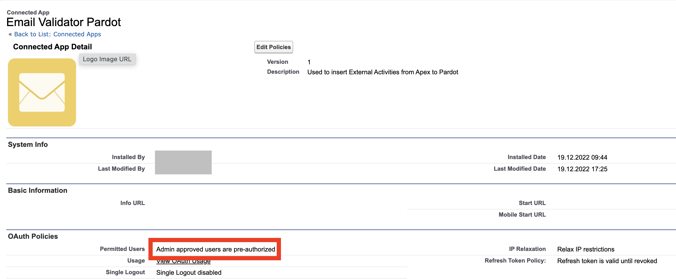Click the Description text about External Activities
This screenshot has width=676, height=279.
click(x=382, y=72)
